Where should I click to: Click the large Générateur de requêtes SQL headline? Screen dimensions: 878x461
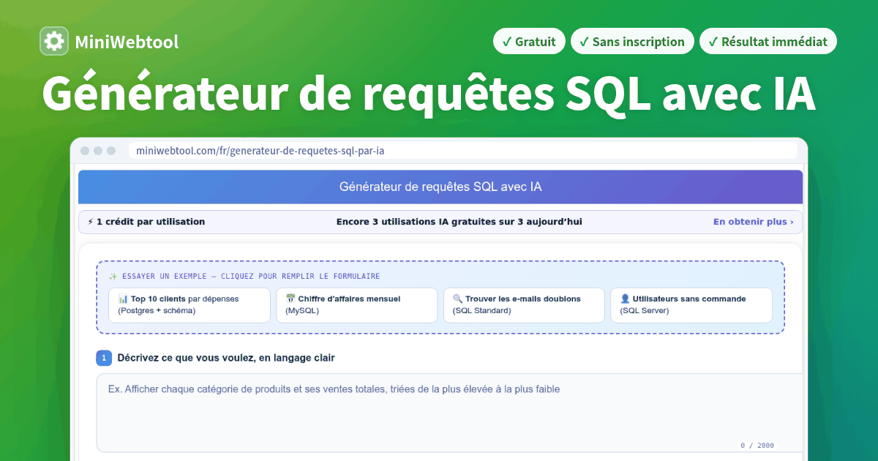tap(429, 93)
